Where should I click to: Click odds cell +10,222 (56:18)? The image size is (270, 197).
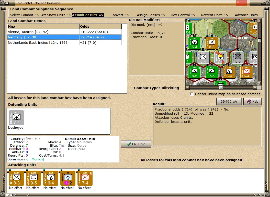click(100, 32)
